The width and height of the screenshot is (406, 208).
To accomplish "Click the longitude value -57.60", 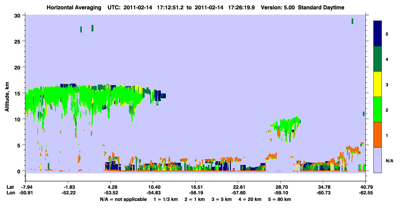I will 238,193.
